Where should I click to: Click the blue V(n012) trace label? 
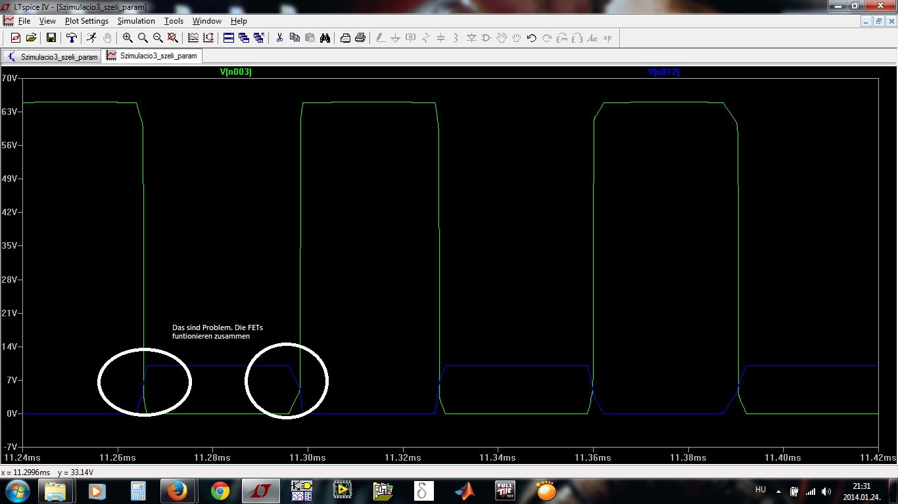coord(663,72)
